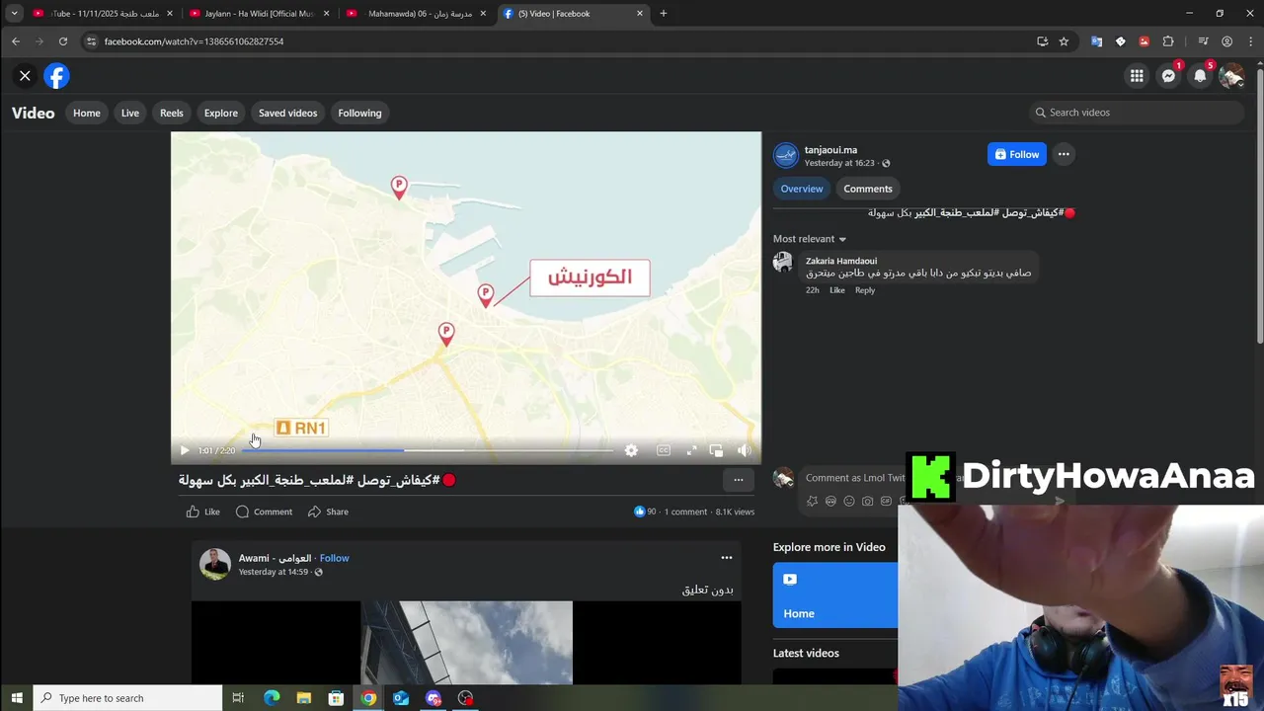The height and width of the screenshot is (711, 1264).
Task: Follow Awami page in feed
Action: click(334, 558)
